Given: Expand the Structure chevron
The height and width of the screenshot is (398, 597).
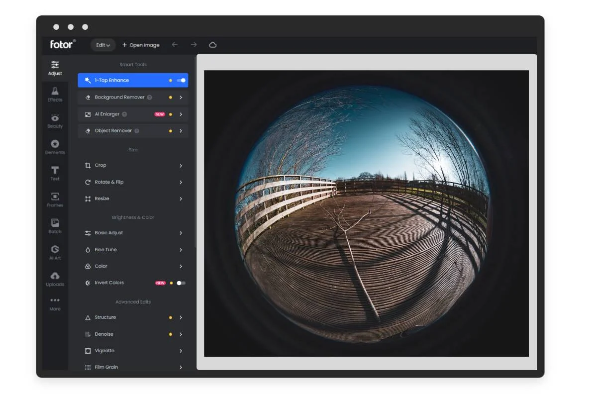Looking at the screenshot, I should (181, 317).
